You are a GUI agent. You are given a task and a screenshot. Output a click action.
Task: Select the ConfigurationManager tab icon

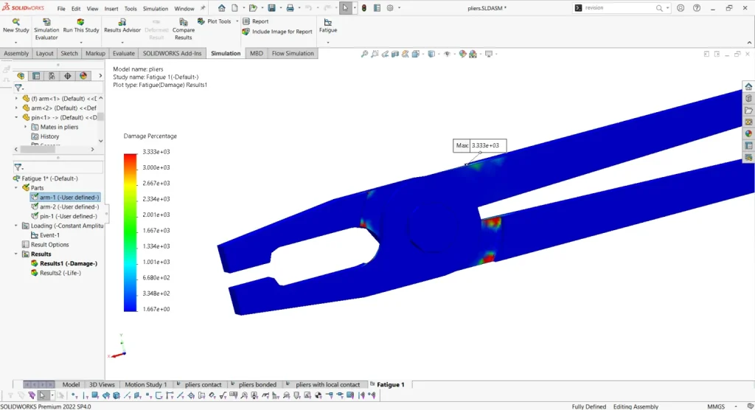tap(52, 76)
